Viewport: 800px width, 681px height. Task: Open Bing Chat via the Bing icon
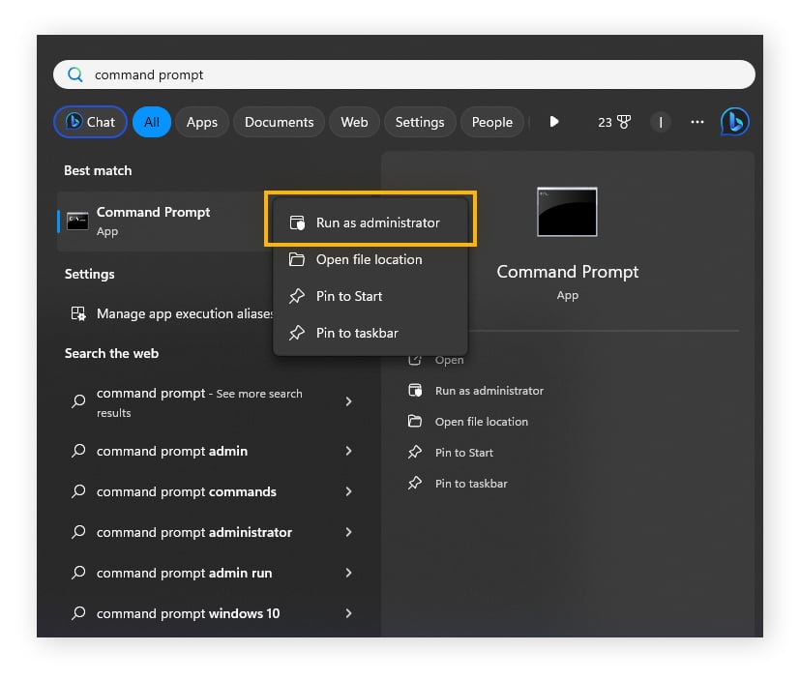point(734,121)
